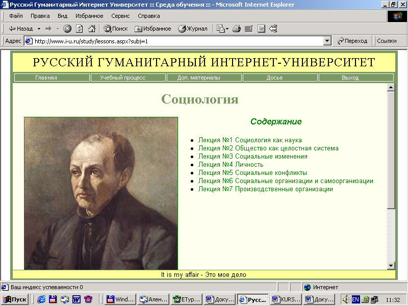Switch to the ETyp... taskbar window

tap(187, 299)
